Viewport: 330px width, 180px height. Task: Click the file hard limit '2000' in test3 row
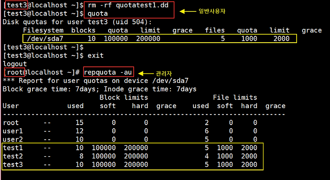tap(249, 164)
